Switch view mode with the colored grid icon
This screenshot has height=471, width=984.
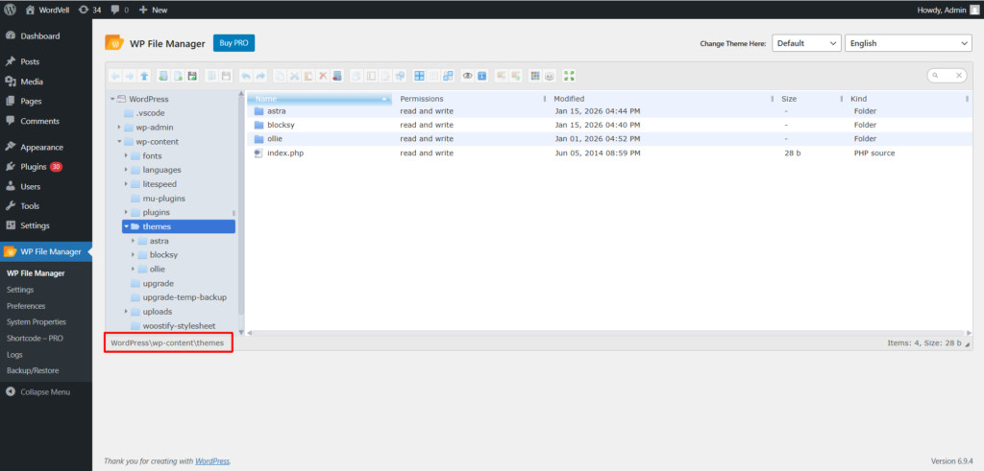(x=534, y=76)
